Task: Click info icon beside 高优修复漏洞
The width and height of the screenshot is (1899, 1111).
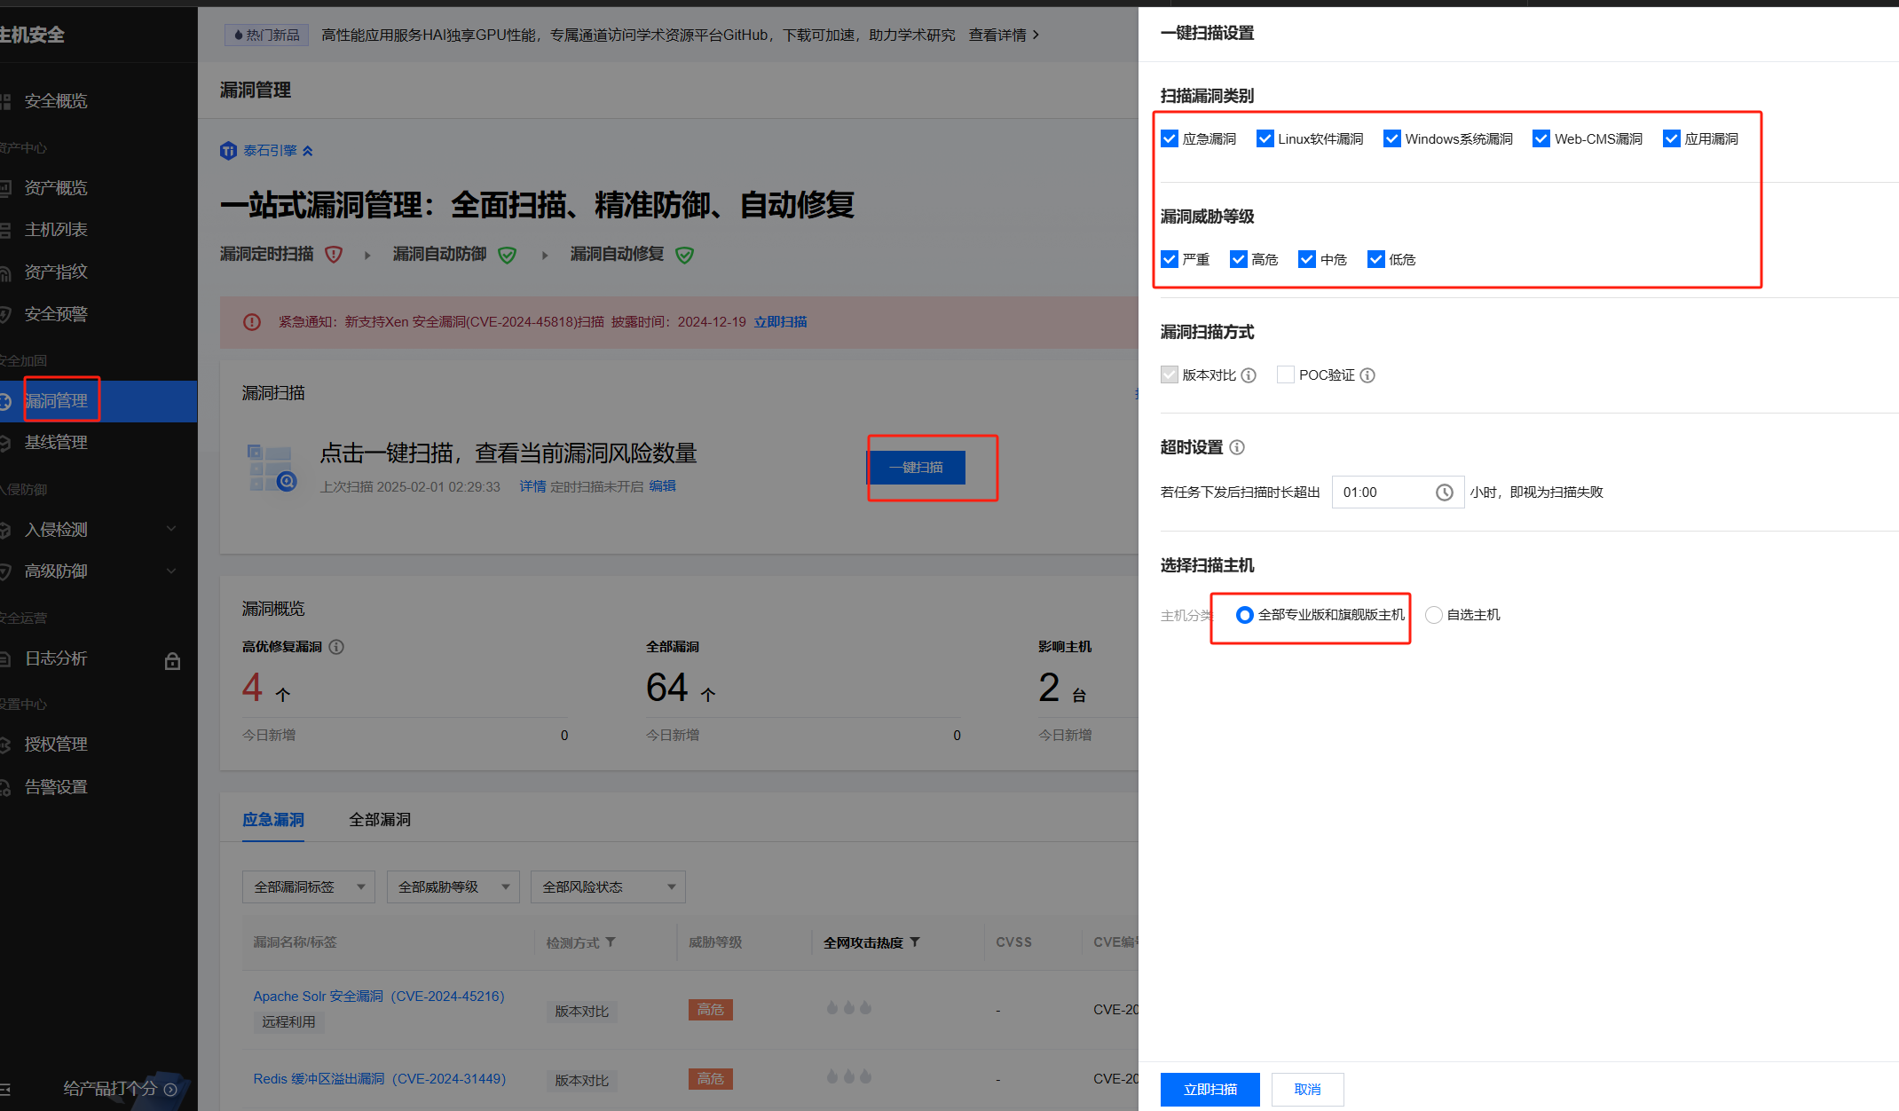Action: coord(336,647)
